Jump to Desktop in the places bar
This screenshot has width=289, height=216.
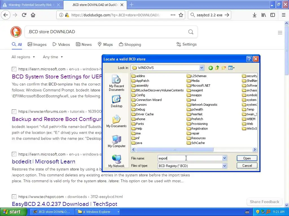[x=117, y=101]
